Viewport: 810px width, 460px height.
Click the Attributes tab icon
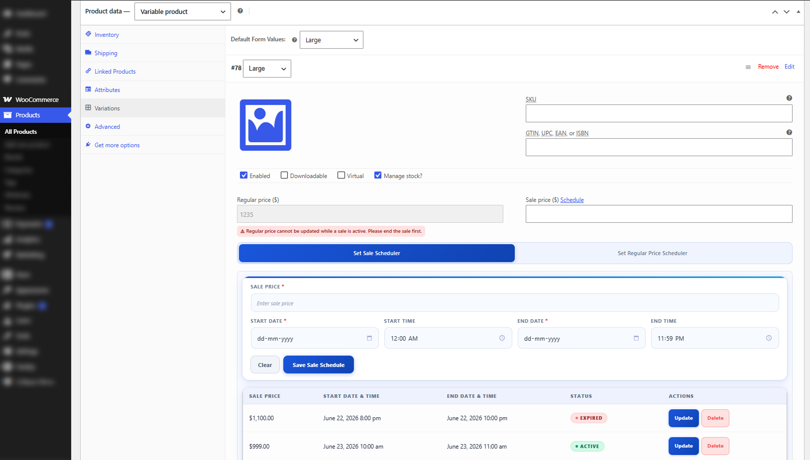[x=88, y=90]
